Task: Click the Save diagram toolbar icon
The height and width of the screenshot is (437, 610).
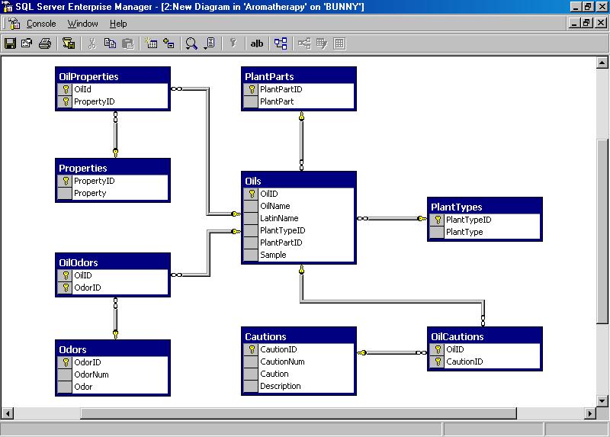Action: click(x=11, y=43)
